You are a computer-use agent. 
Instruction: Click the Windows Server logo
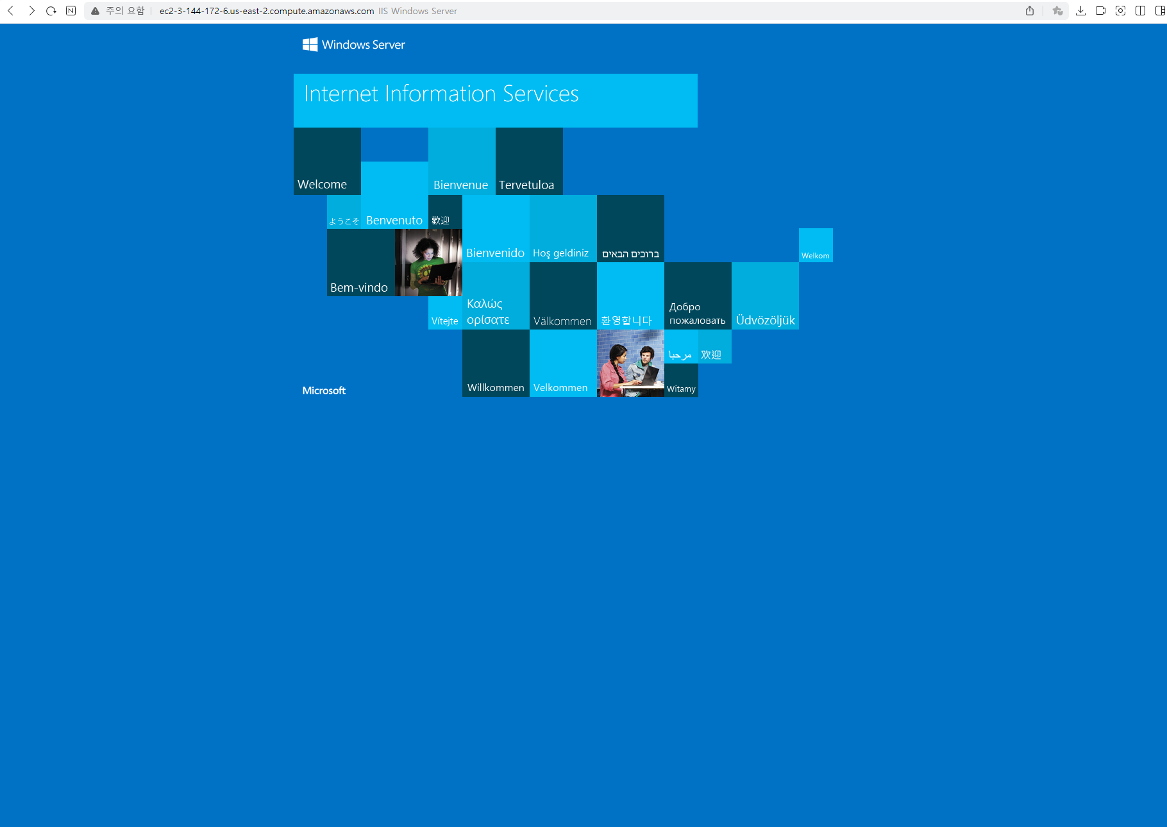310,44
